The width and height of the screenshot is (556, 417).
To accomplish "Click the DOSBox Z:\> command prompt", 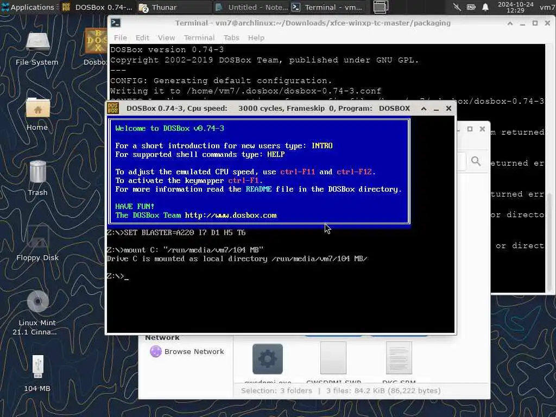I will coord(117,276).
